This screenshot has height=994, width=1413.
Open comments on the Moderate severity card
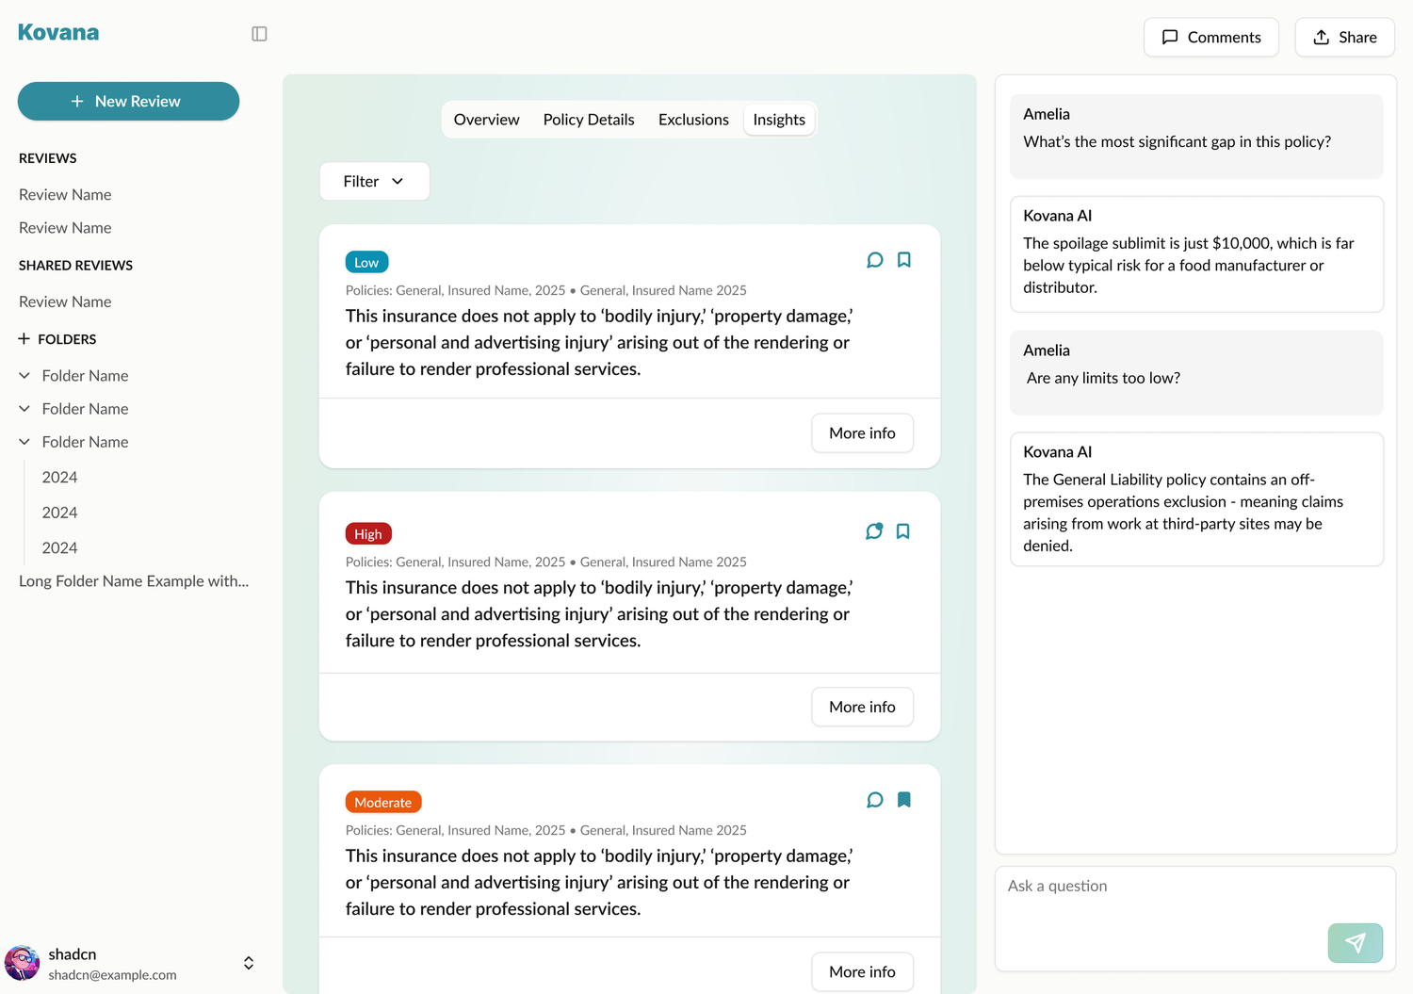tap(874, 800)
